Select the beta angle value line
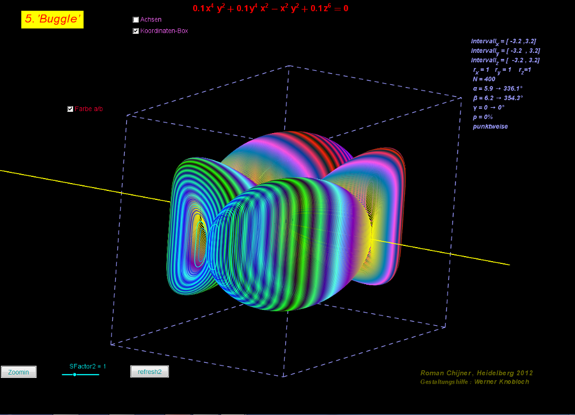The image size is (575, 415). [x=498, y=98]
